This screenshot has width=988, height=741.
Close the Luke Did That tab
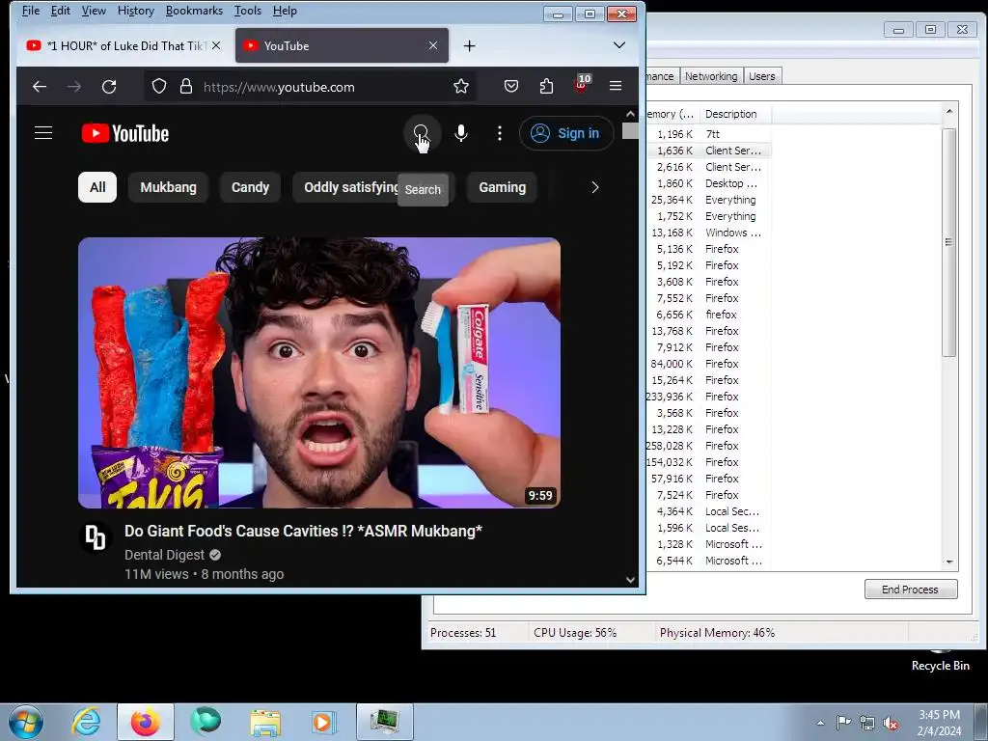(x=216, y=45)
